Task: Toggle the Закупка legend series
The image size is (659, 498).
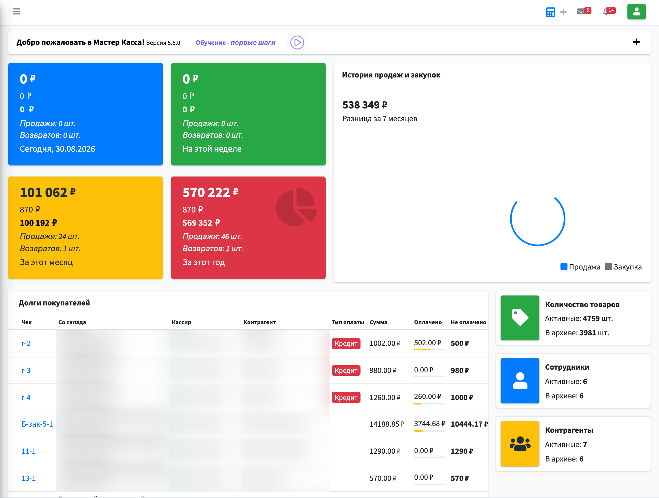Action: pos(623,267)
